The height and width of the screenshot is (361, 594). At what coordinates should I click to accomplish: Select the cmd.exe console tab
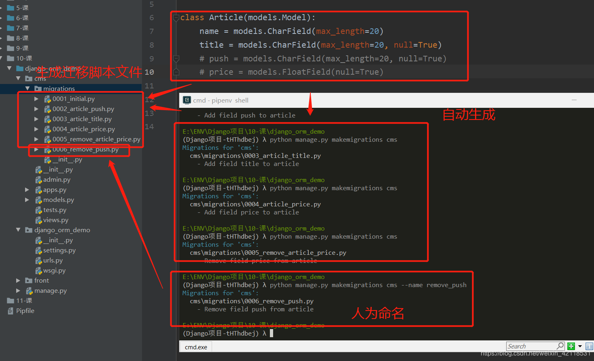tap(196, 347)
